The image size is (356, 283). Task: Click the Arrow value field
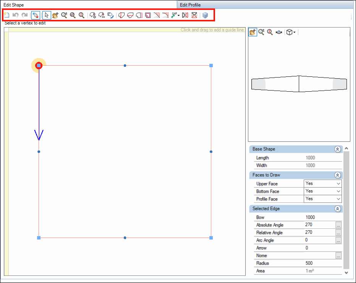pos(323,248)
